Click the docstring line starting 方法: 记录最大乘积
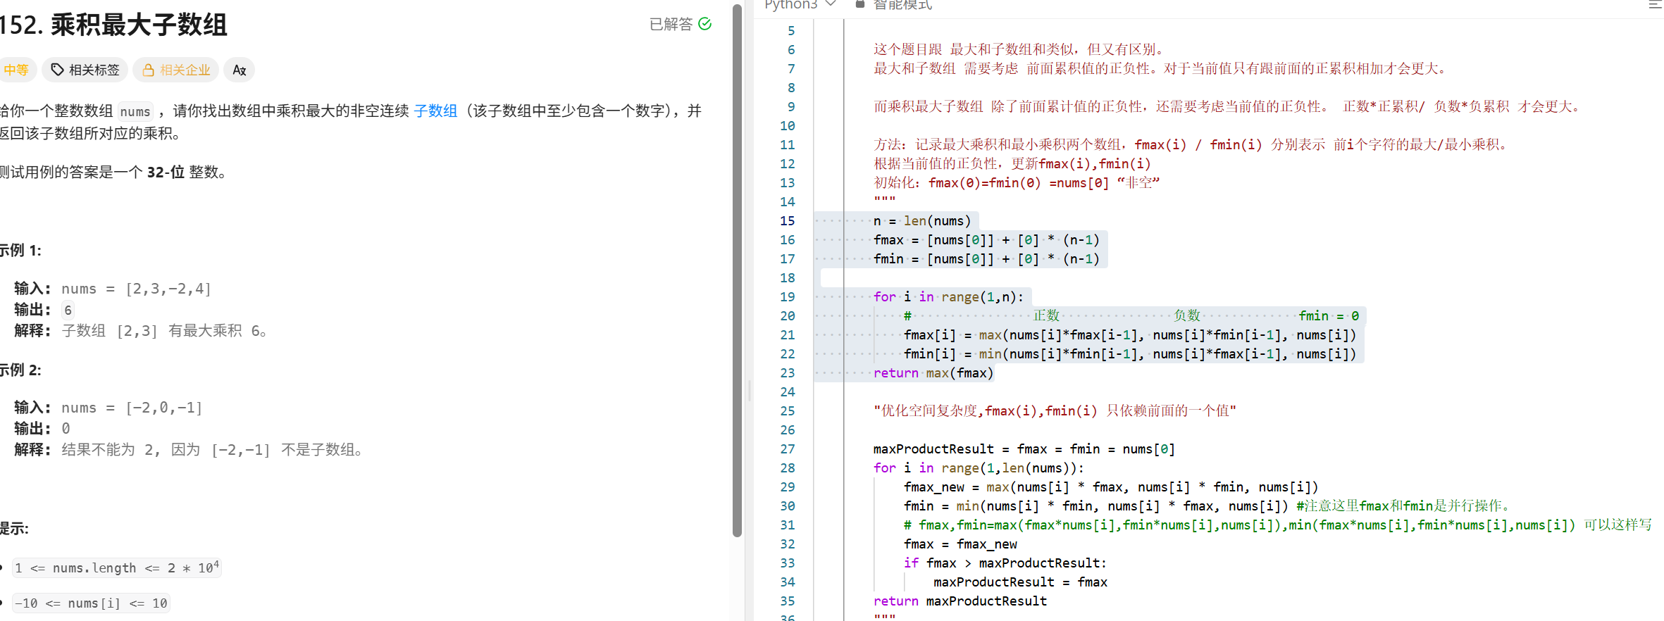The height and width of the screenshot is (621, 1664). [x=1190, y=145]
